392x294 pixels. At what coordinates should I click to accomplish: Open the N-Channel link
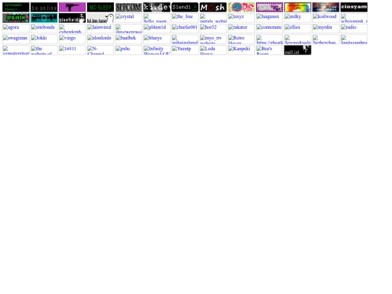point(100,50)
